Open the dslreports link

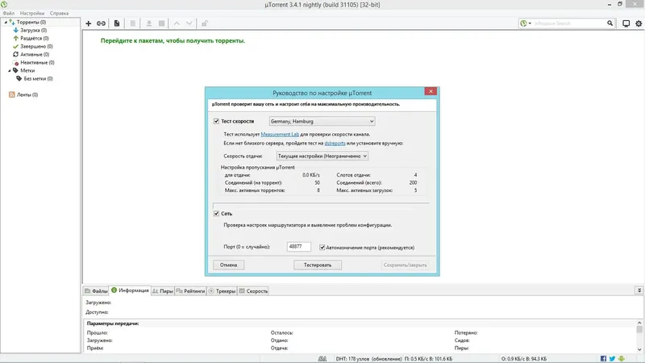[335, 144]
